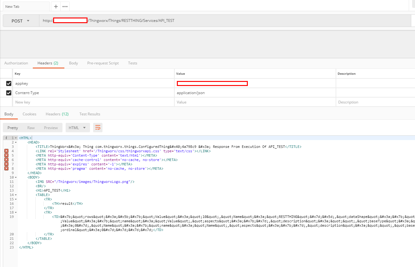Click the error marker on line 6
Image resolution: width=415 pixels, height=267 pixels.
6,160
